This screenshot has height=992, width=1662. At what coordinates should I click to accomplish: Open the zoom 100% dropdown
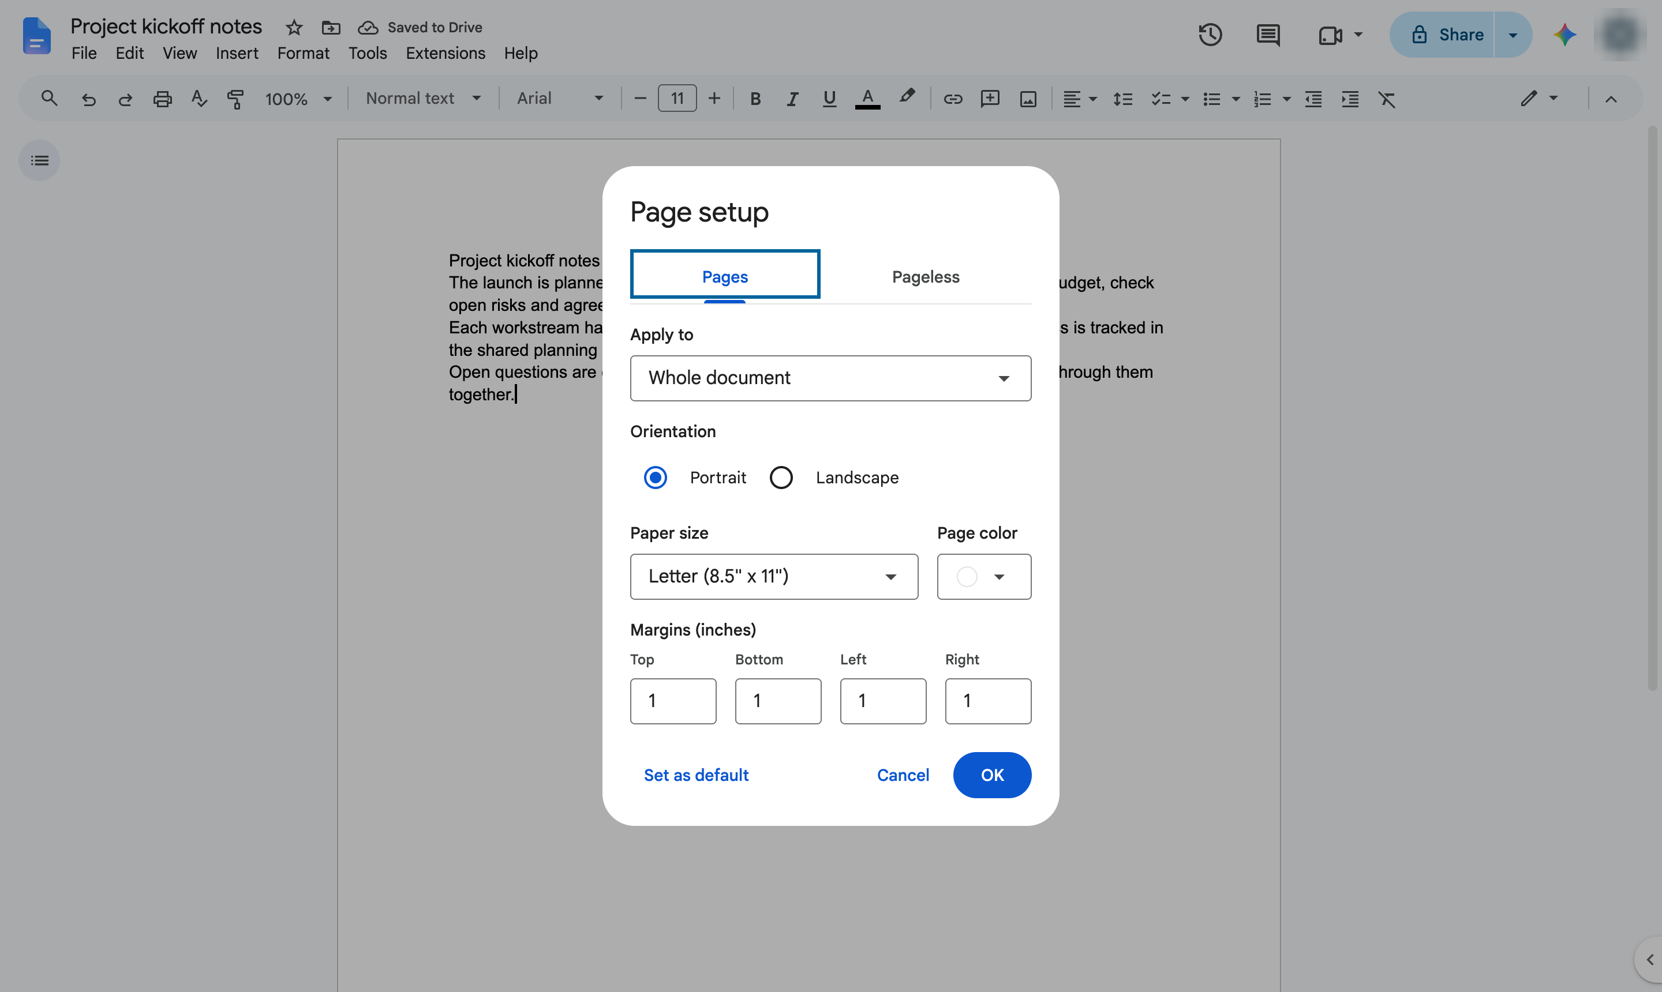coord(298,99)
